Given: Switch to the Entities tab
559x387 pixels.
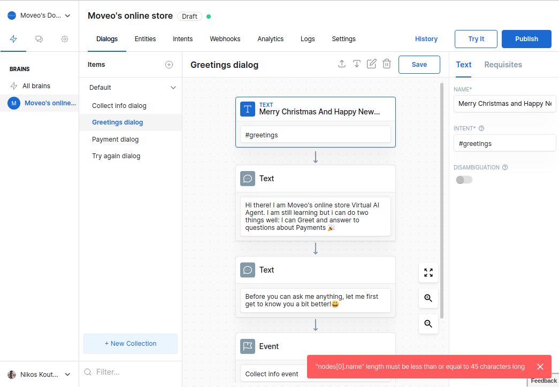Looking at the screenshot, I should point(145,39).
